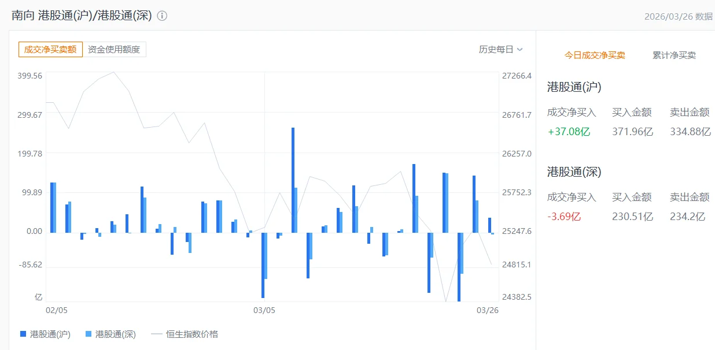Image resolution: width=715 pixels, height=350 pixels.
Task: Click the 03/05 x-axis date label
Action: coord(264,310)
